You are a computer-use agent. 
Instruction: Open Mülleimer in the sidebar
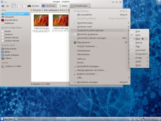tap(10, 23)
